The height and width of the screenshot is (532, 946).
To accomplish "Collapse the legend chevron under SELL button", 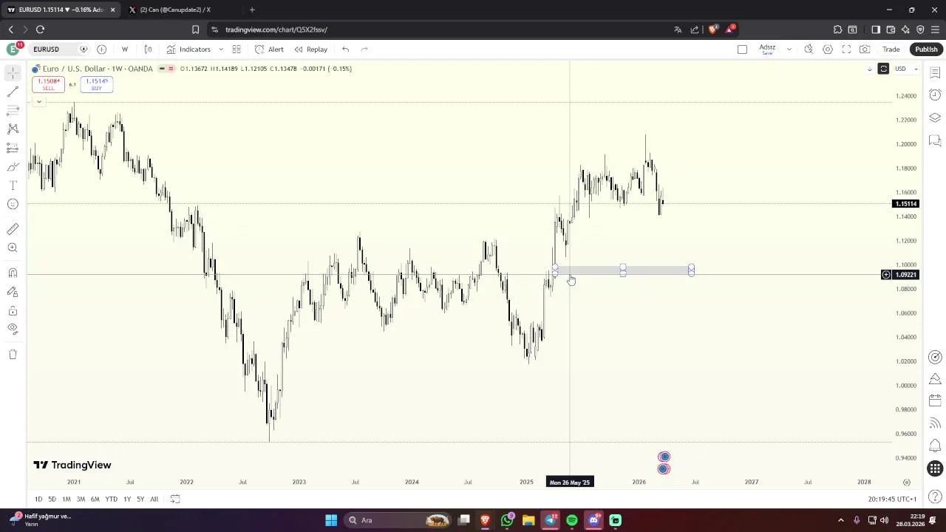I will click(38, 101).
